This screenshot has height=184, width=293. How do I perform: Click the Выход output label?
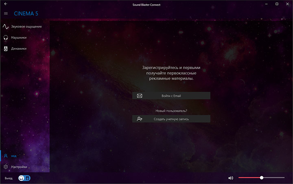[x=9, y=178]
